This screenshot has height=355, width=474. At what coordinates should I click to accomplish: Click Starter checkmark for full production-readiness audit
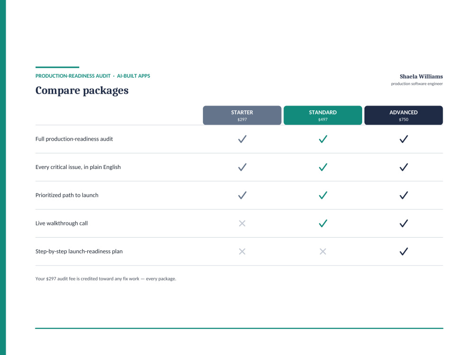click(242, 139)
